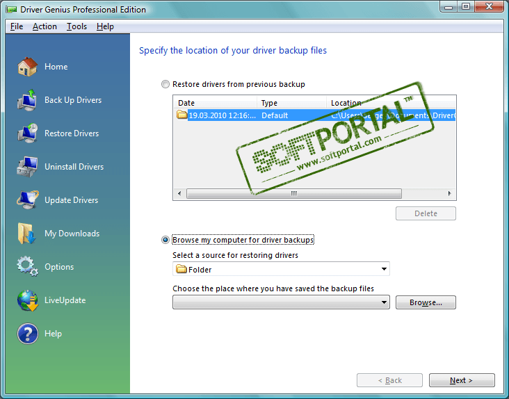Open the Tools menu

pos(76,26)
